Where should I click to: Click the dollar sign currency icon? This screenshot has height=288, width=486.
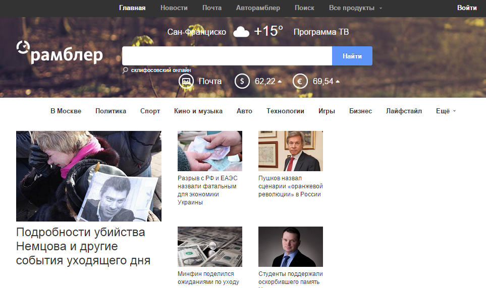click(x=242, y=82)
